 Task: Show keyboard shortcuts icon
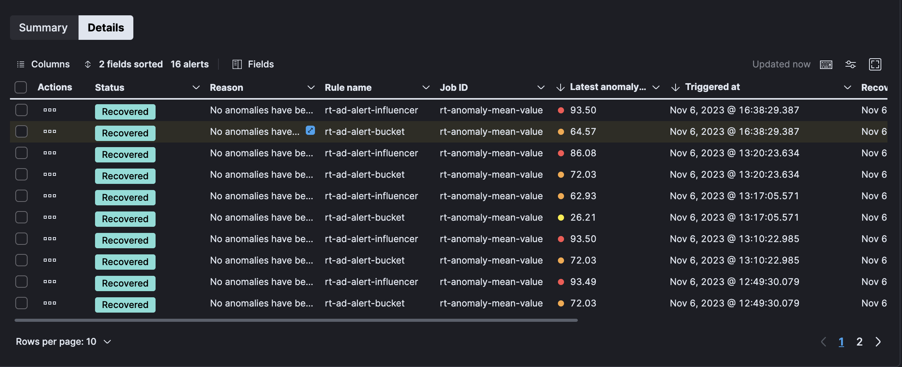pyautogui.click(x=826, y=64)
